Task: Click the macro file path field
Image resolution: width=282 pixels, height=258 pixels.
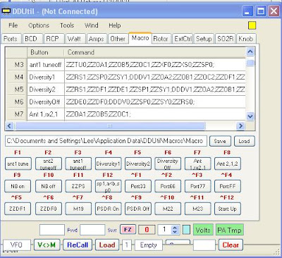Action: (106, 141)
